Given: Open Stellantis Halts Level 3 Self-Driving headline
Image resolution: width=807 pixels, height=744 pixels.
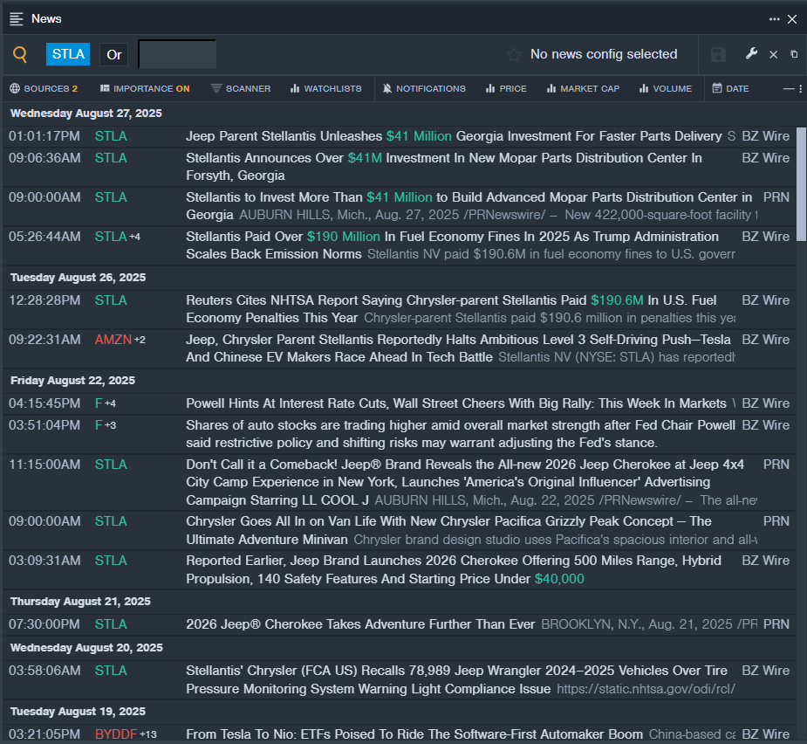Looking at the screenshot, I should pyautogui.click(x=458, y=348).
